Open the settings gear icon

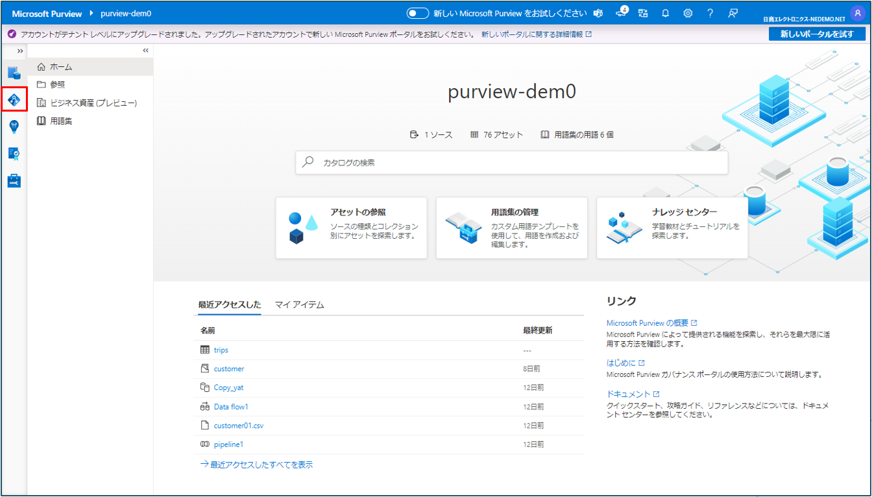coord(688,13)
